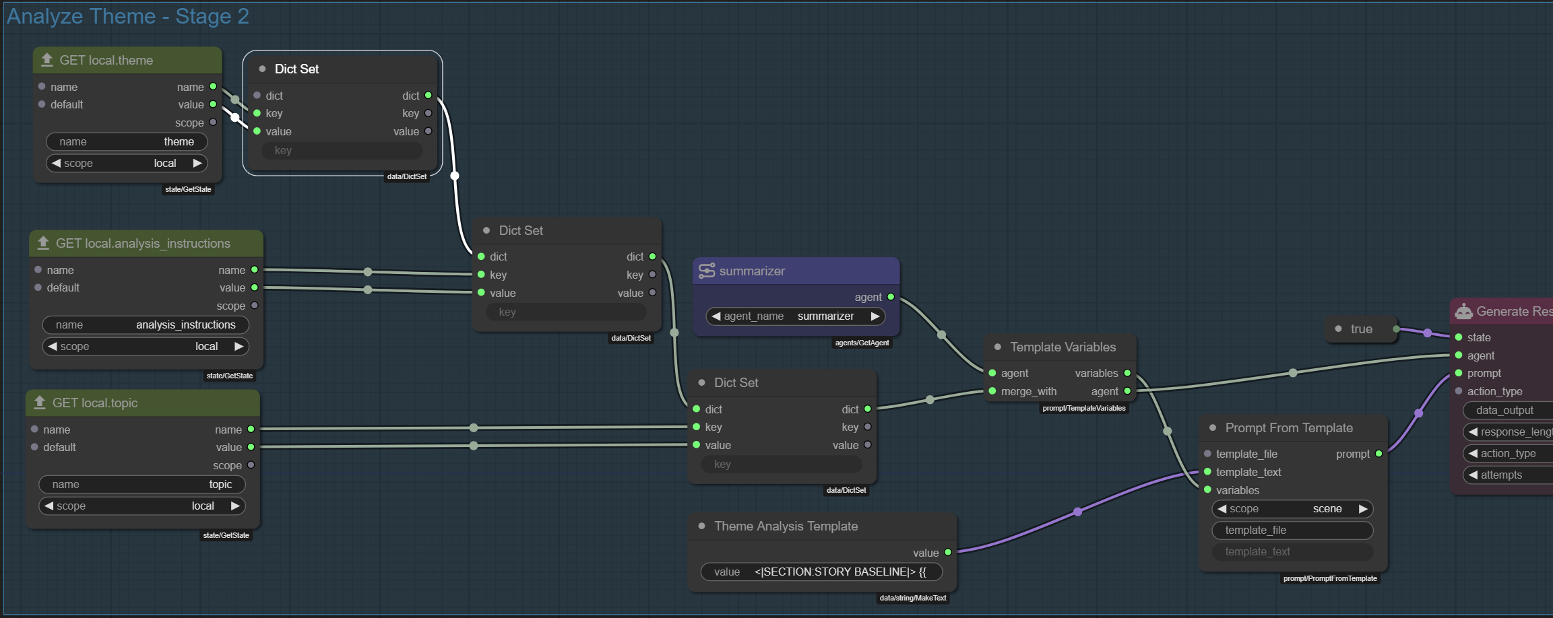
Task: Click left arrow of scope in GET local.theme
Action: [x=56, y=163]
